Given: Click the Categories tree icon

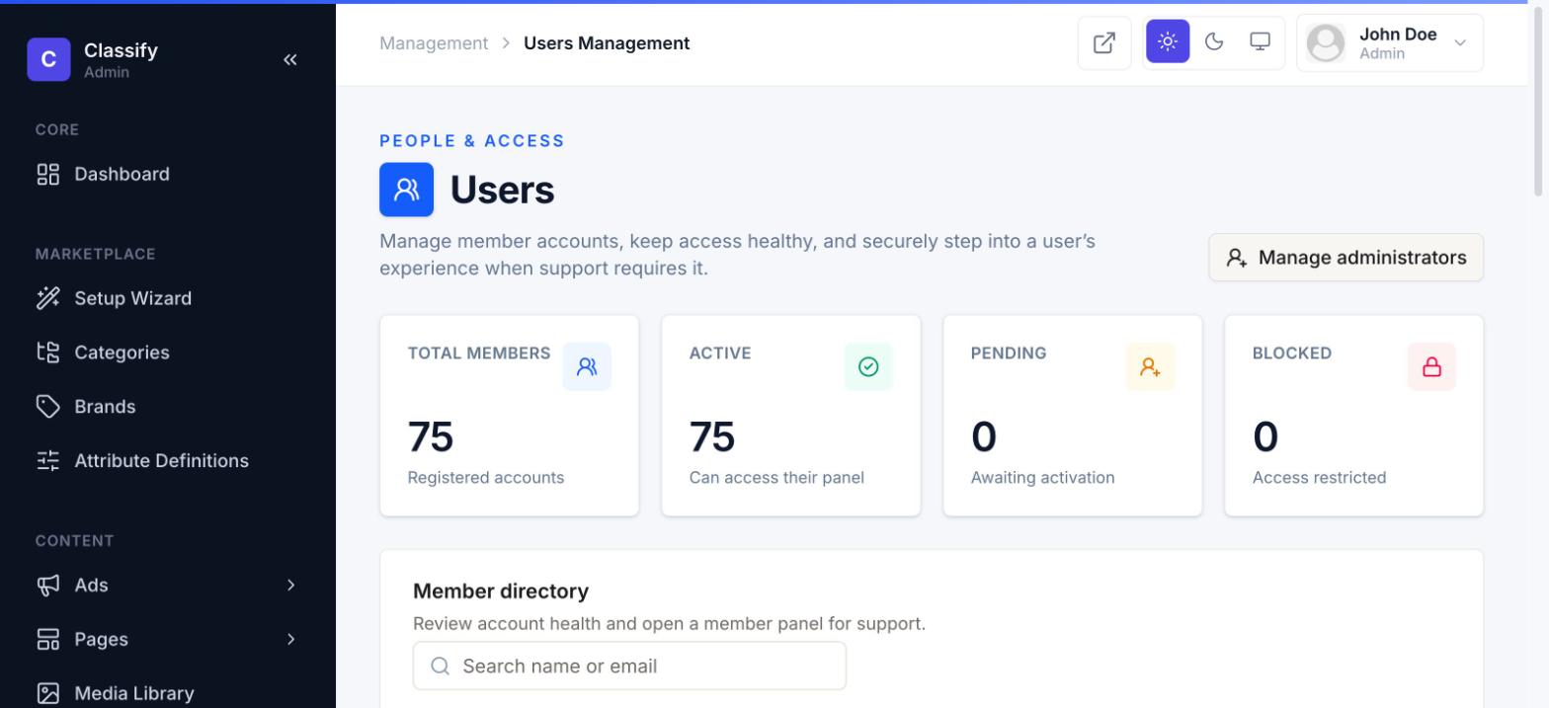Looking at the screenshot, I should tap(48, 353).
